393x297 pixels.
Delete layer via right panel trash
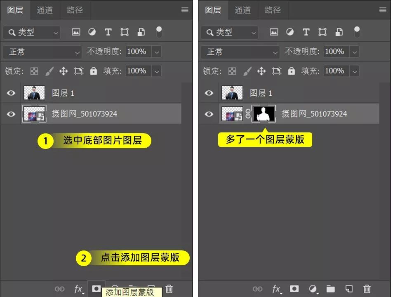click(367, 289)
